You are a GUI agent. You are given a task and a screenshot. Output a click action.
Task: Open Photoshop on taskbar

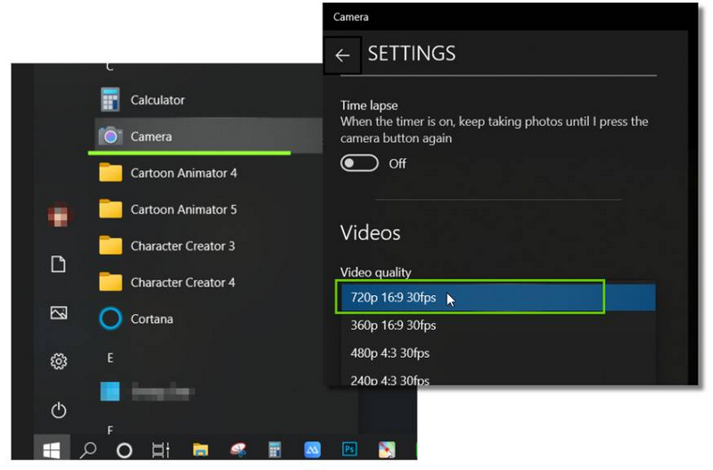click(x=349, y=449)
